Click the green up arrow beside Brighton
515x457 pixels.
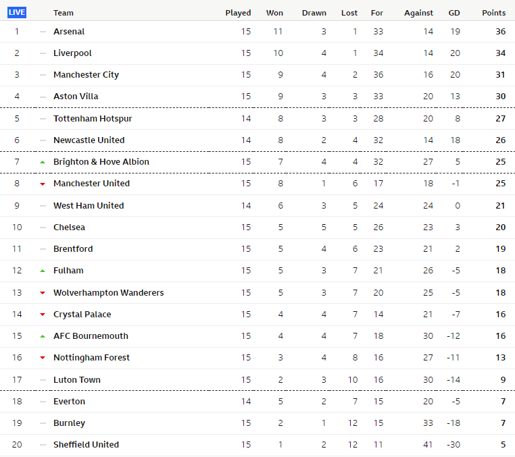tap(43, 162)
